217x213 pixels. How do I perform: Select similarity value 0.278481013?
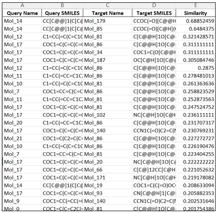(195, 76)
